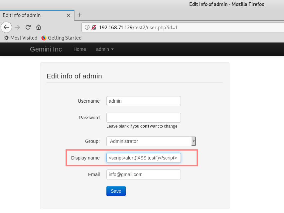
Task: Click the Group dropdown arrow
Action: pyautogui.click(x=194, y=141)
